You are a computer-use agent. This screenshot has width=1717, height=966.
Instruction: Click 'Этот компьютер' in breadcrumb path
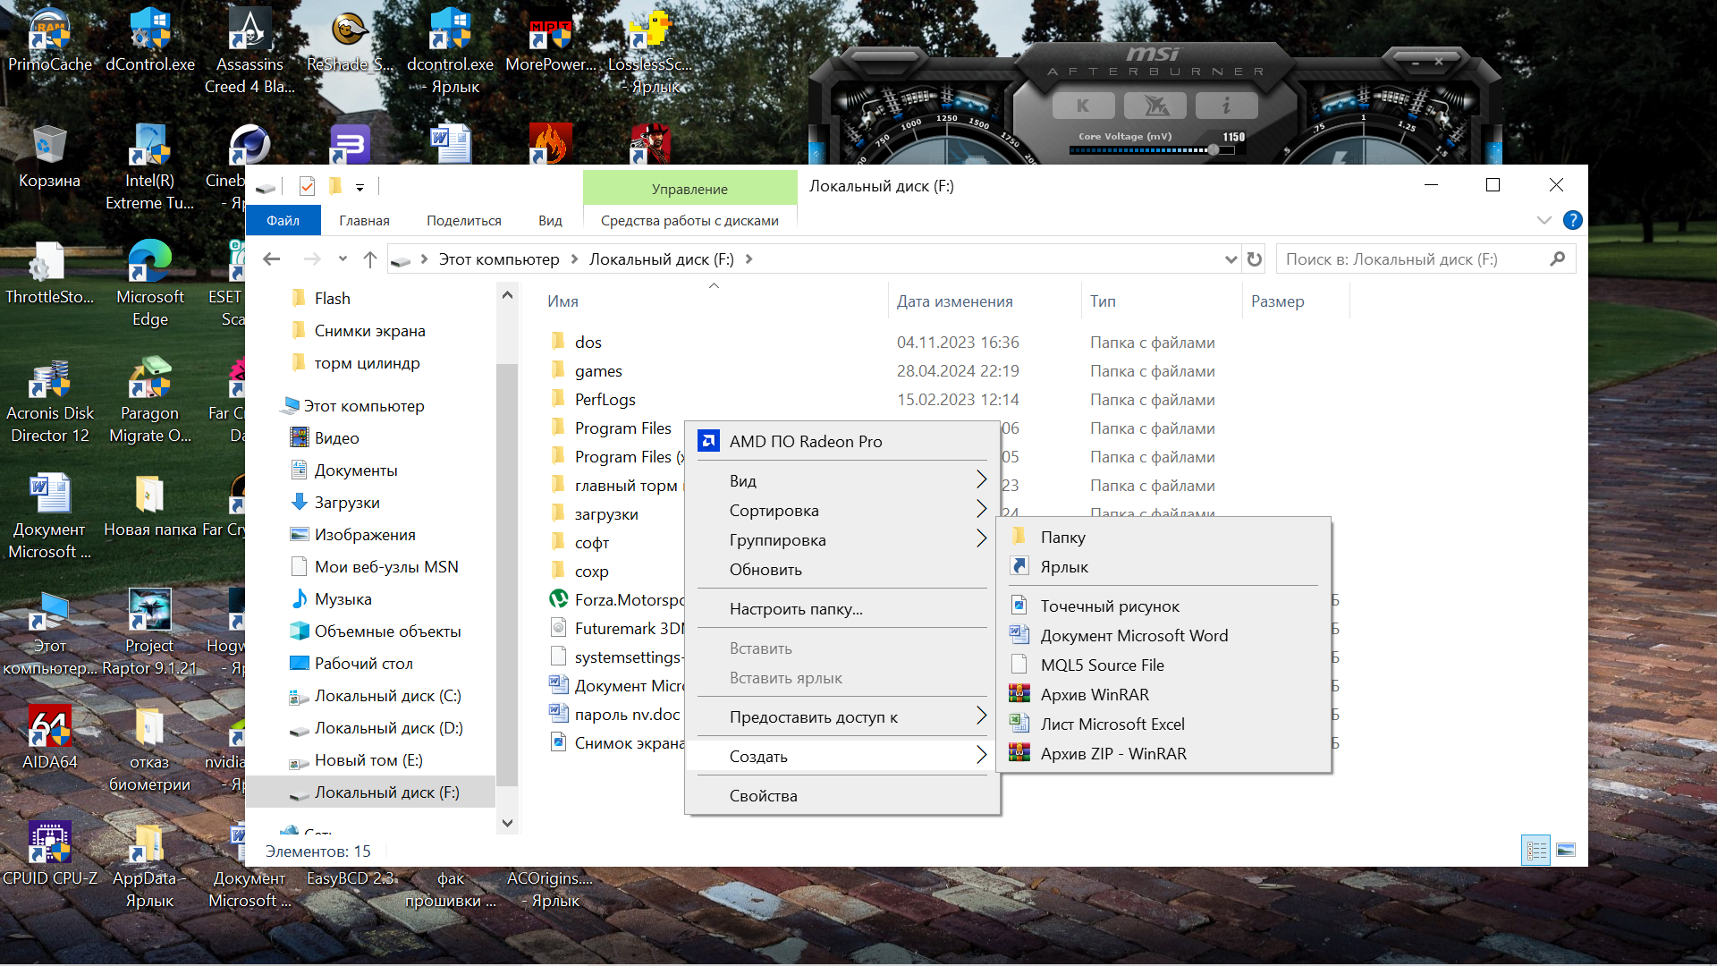click(498, 259)
